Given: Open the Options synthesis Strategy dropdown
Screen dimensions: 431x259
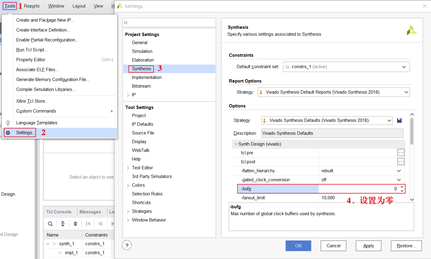Looking at the screenshot, I should point(389,120).
